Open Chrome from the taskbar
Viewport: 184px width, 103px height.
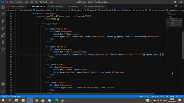37,100
